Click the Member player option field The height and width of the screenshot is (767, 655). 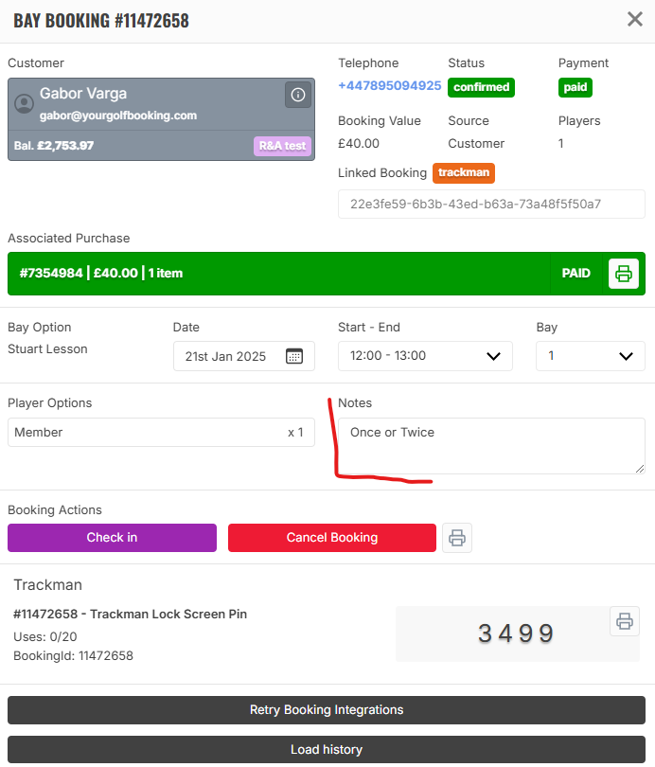tap(161, 433)
